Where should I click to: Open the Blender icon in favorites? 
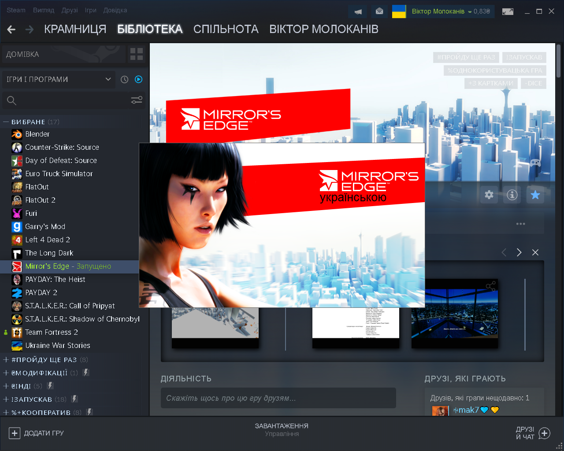tap(17, 134)
